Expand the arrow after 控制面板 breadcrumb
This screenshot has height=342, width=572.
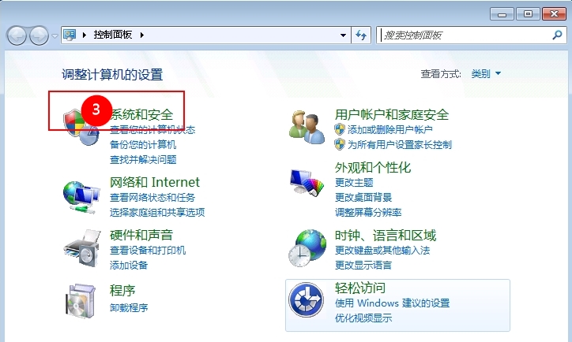click(142, 35)
